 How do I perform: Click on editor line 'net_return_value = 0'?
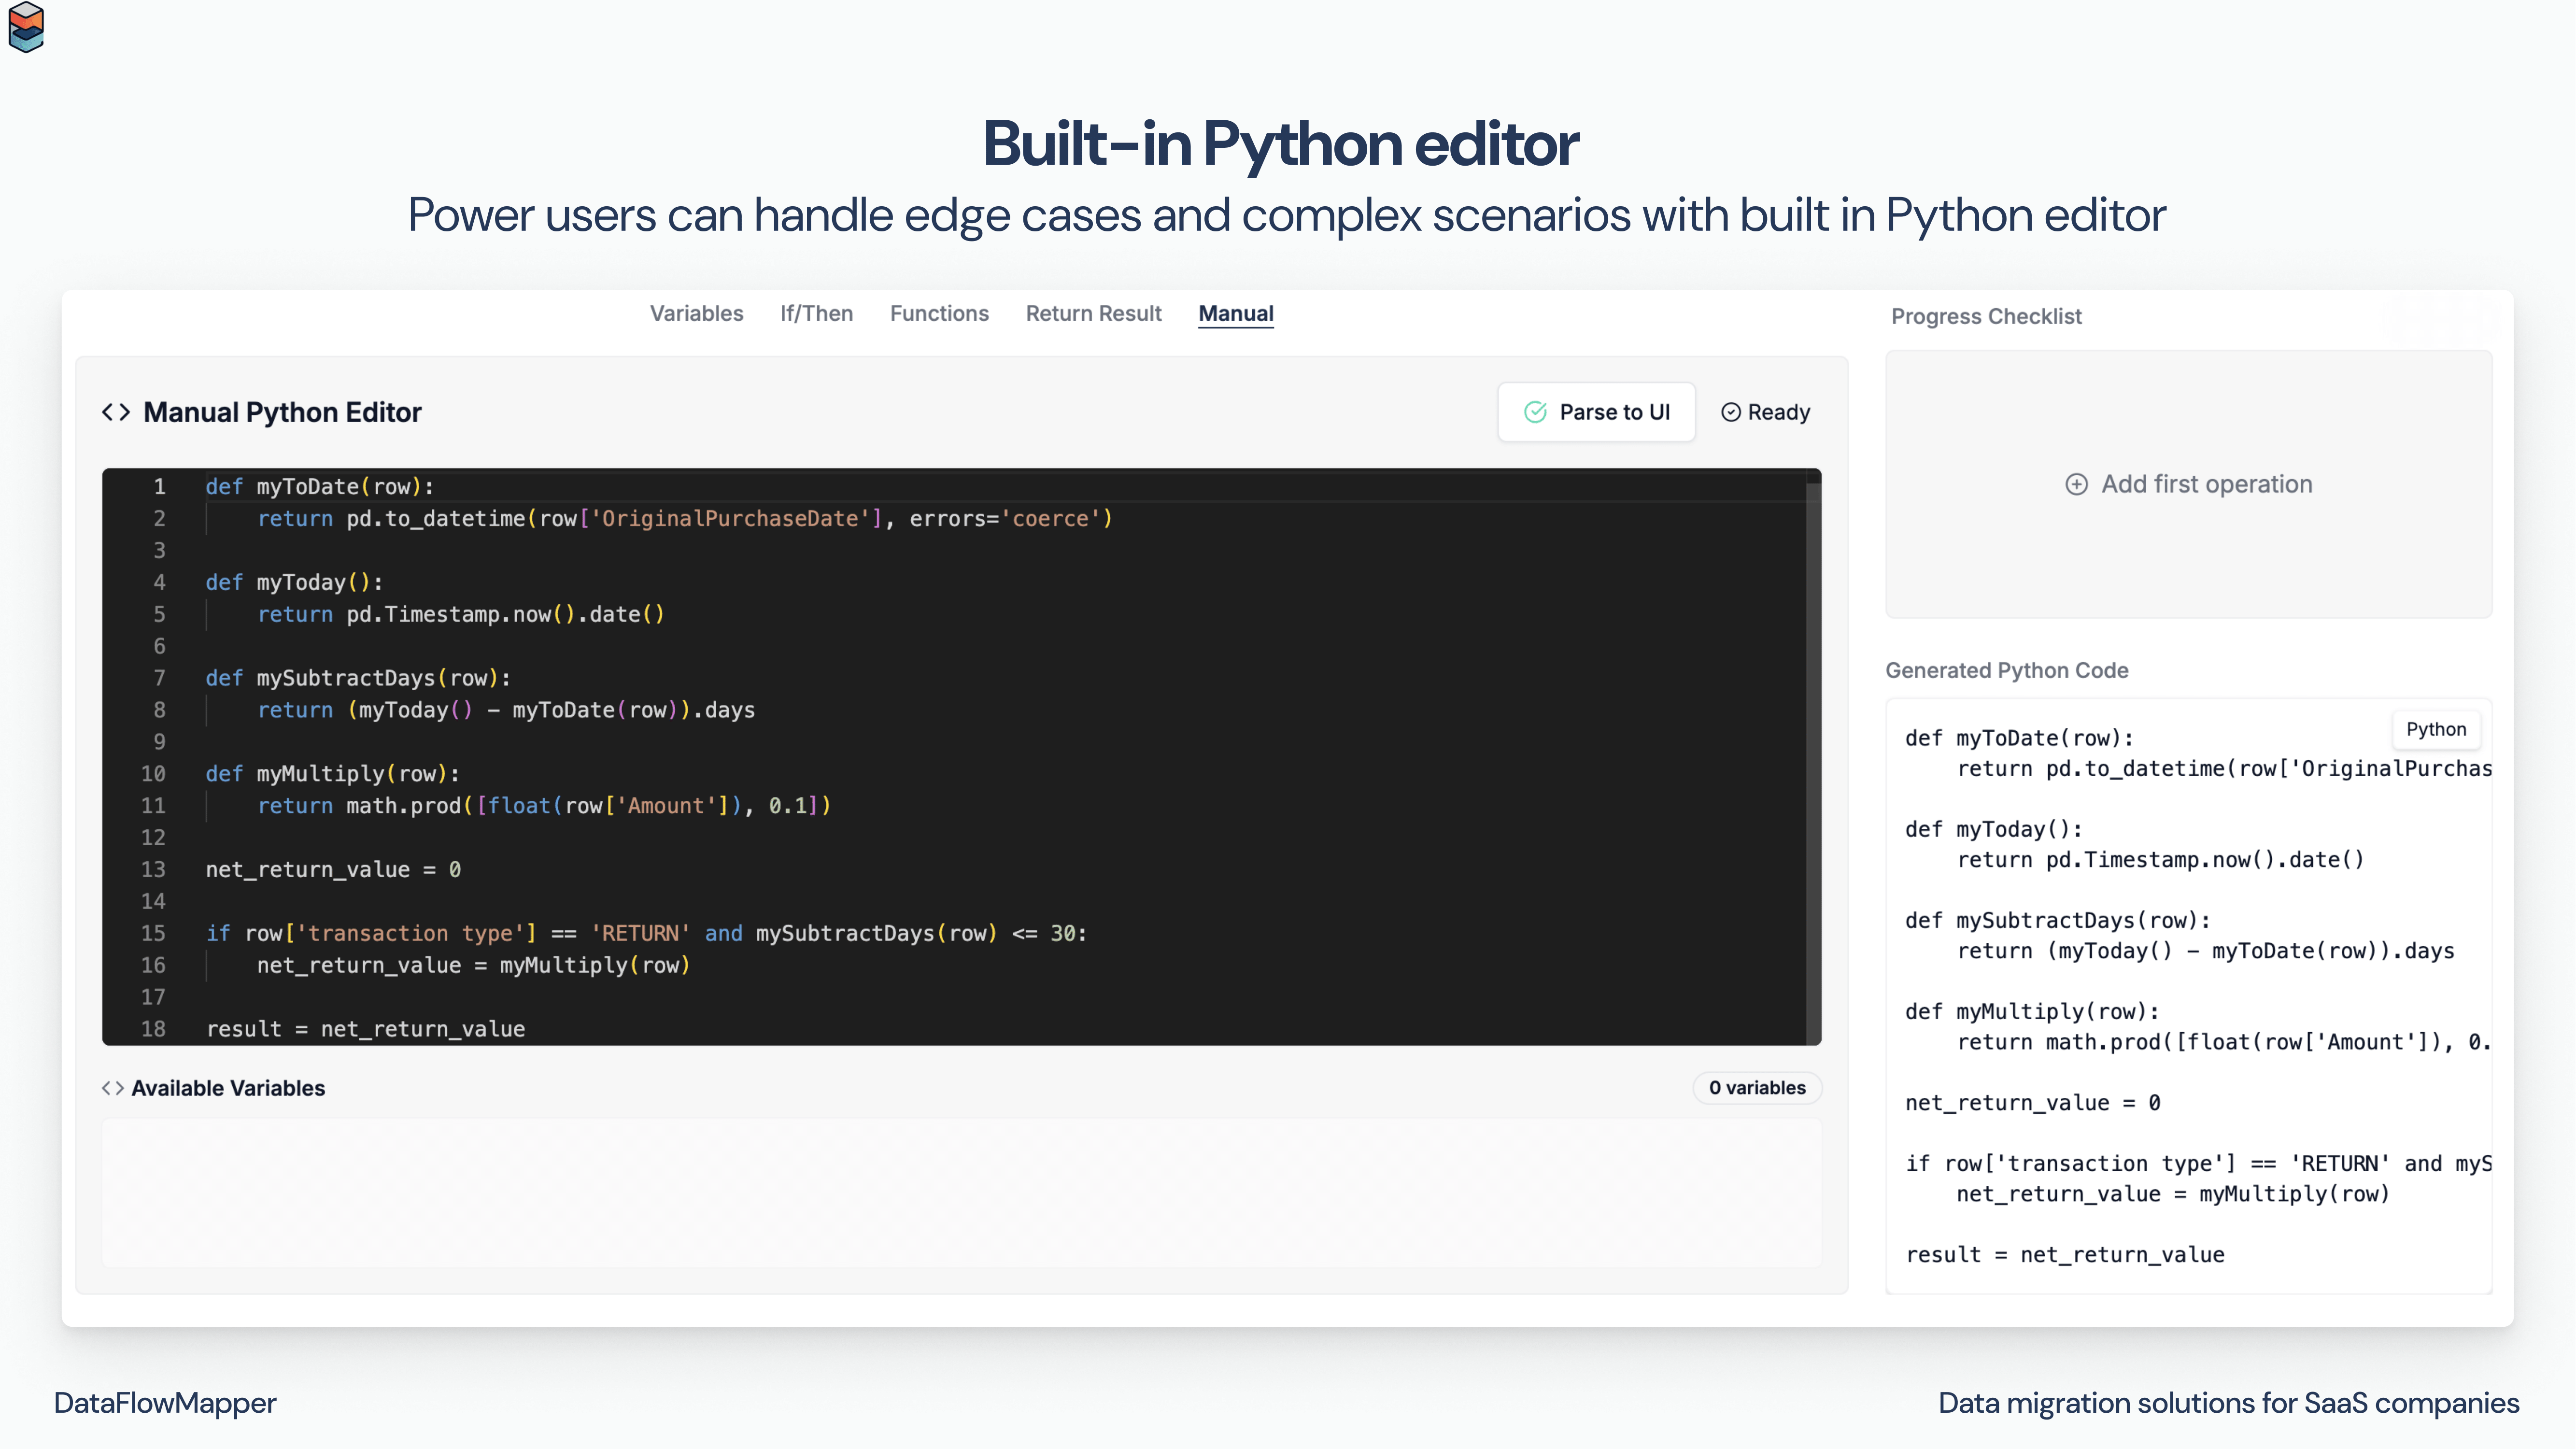pos(333,869)
